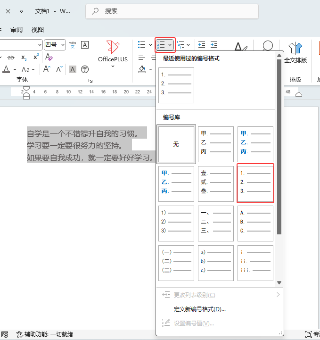Clear all formatting with eraser icon
320x340 pixels.
pyautogui.click(x=49, y=57)
